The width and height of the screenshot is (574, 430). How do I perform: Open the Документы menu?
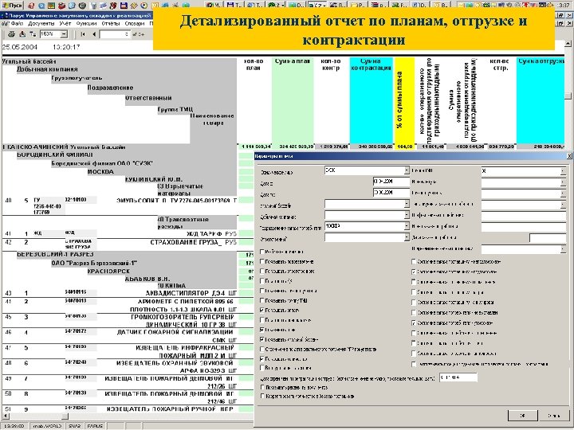(41, 23)
